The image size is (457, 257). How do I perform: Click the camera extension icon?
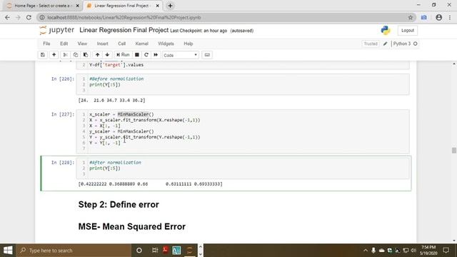pyautogui.click(x=423, y=17)
